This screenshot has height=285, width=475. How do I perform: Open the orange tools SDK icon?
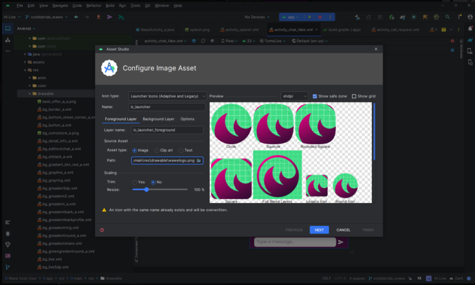(425, 17)
